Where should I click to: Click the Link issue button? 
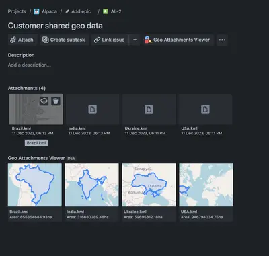click(110, 40)
